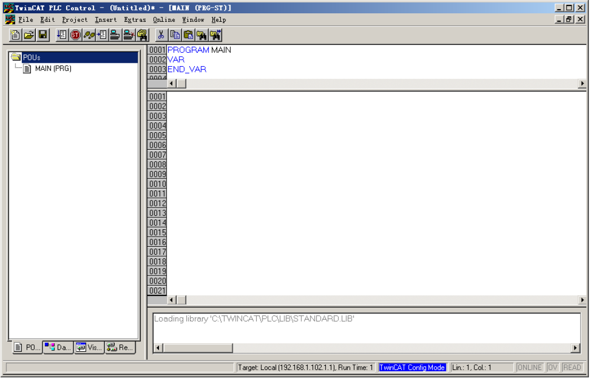Paste from clipboard using Paste icon

[x=188, y=35]
